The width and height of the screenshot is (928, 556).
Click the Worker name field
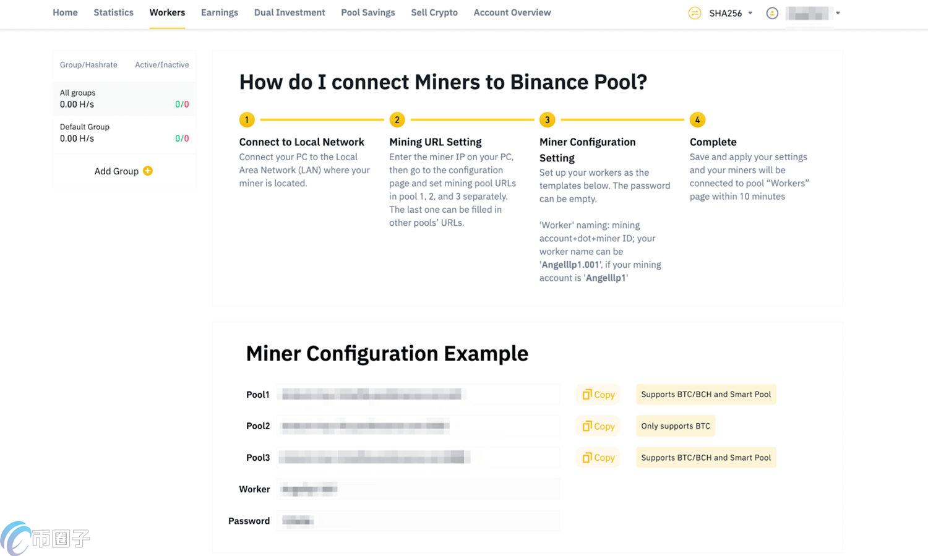pyautogui.click(x=418, y=489)
